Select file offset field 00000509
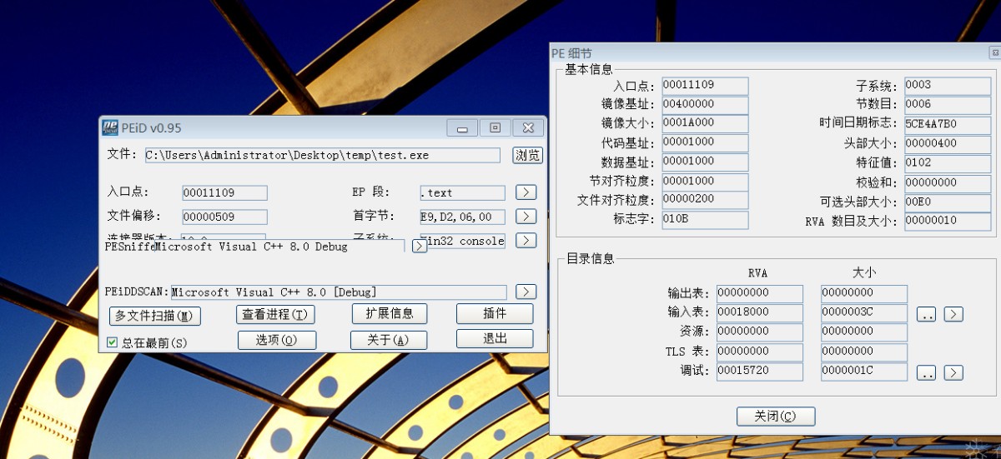 tap(225, 217)
